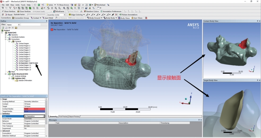Pin the Details panel
261x138 pixels.
click(x=46, y=96)
